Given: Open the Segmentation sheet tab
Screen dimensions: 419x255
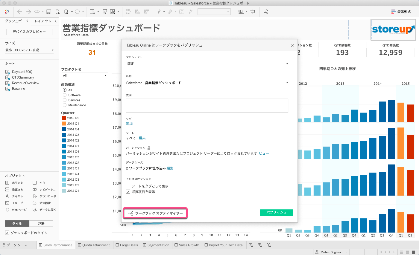Looking at the screenshot, I should point(156,245).
